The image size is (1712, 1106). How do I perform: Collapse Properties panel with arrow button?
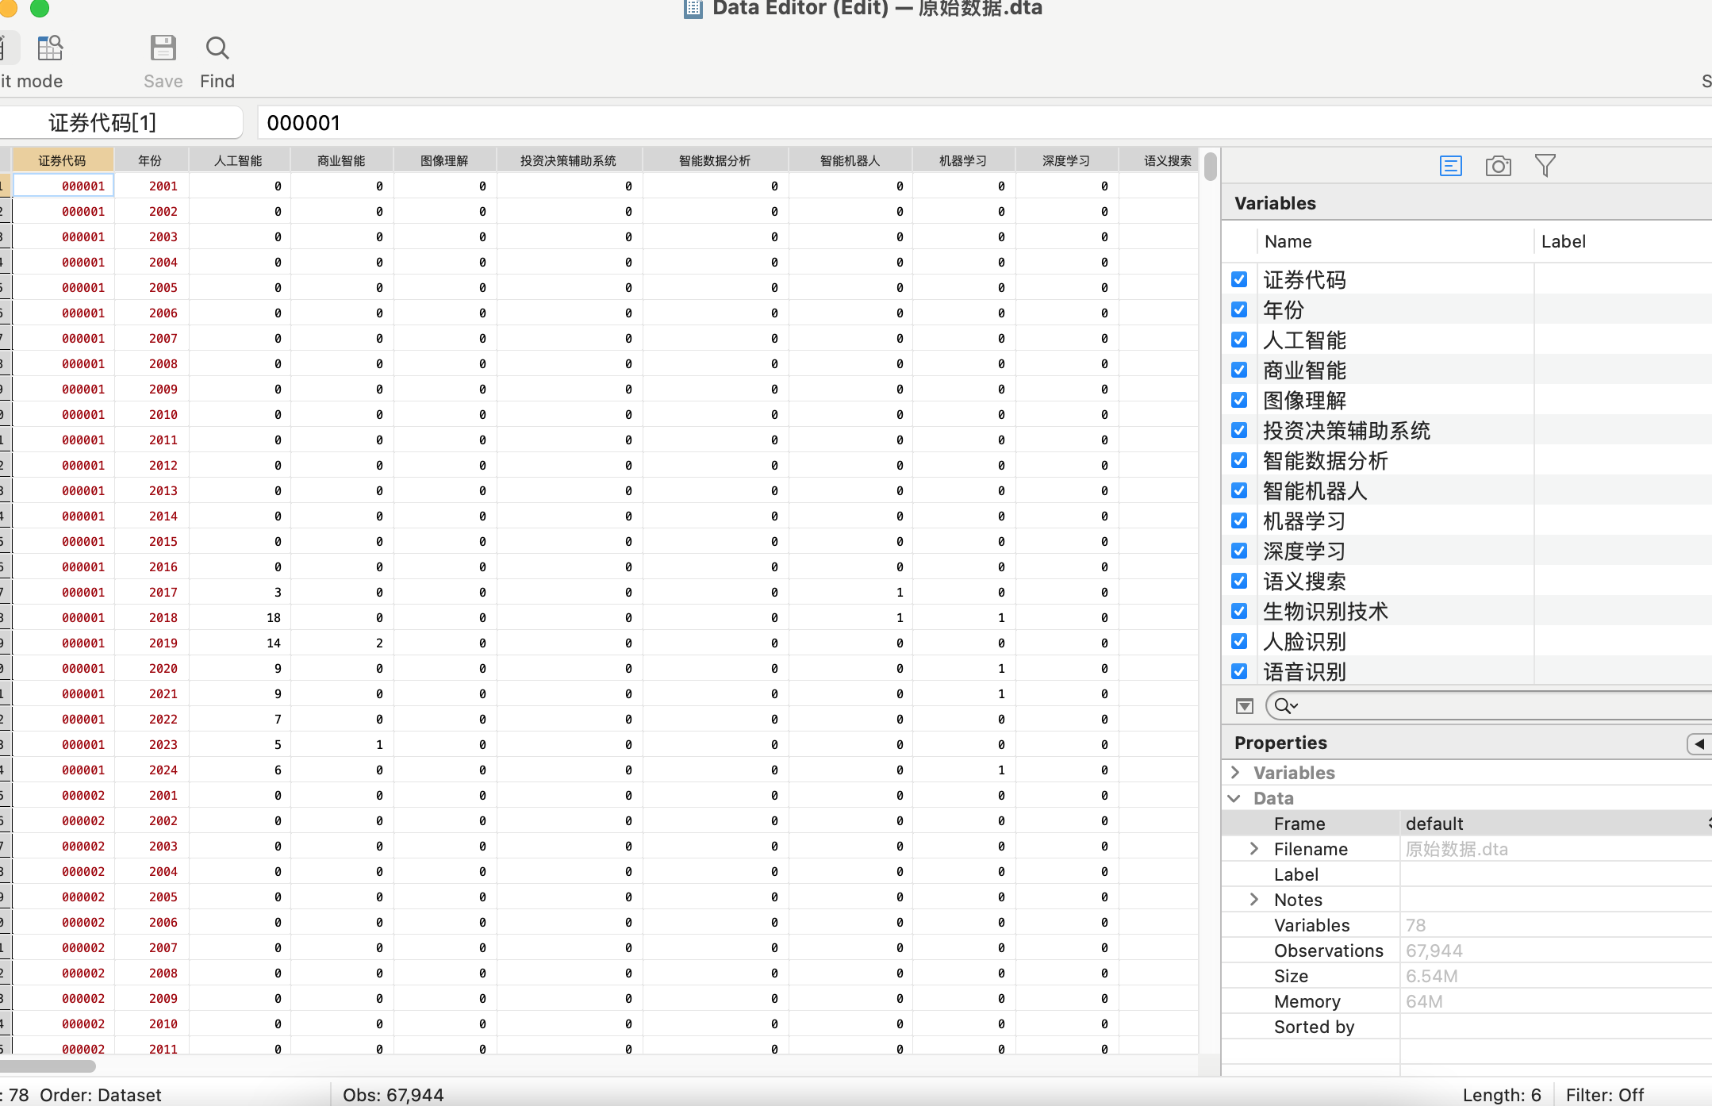1699,743
